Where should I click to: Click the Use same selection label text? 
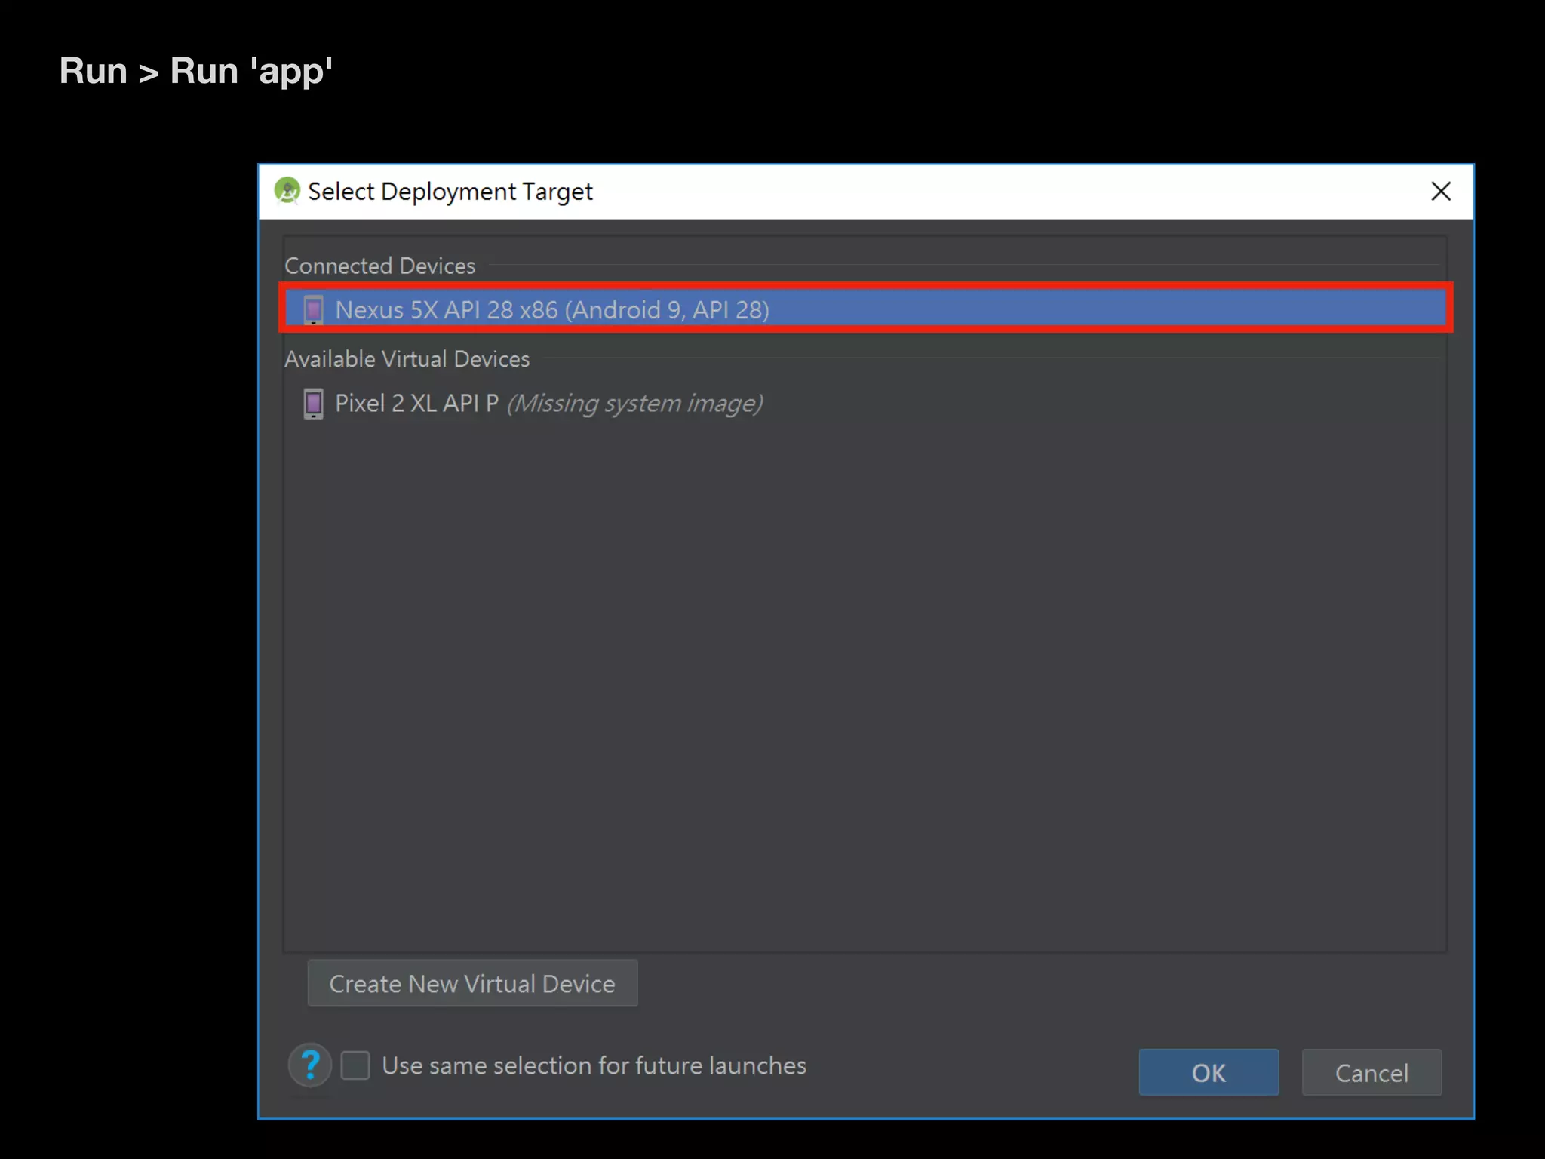(594, 1065)
